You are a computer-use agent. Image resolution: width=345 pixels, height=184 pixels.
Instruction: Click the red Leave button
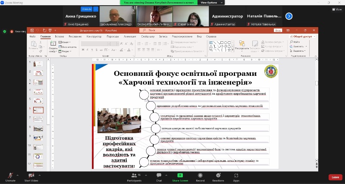(335, 177)
